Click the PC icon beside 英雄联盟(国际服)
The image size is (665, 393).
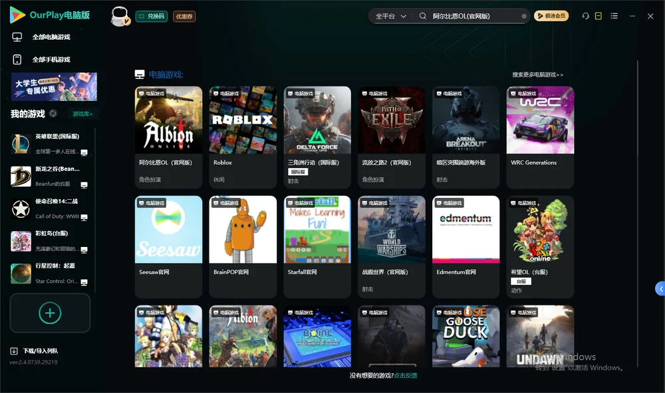click(x=84, y=153)
